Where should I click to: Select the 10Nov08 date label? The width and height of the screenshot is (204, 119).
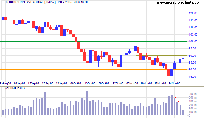click(x=146, y=83)
